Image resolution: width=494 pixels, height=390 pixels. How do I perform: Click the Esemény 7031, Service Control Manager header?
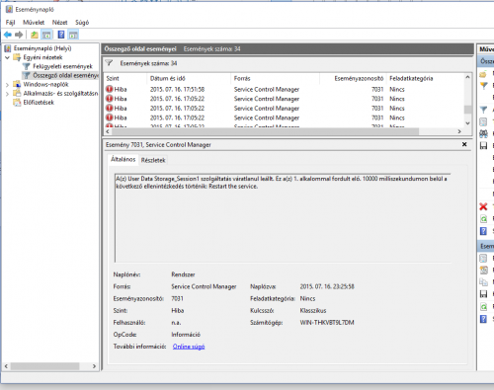coord(158,145)
